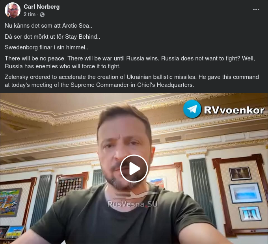
Task: Click the colorful painting on the left wall
Action: pyautogui.click(x=11, y=203)
